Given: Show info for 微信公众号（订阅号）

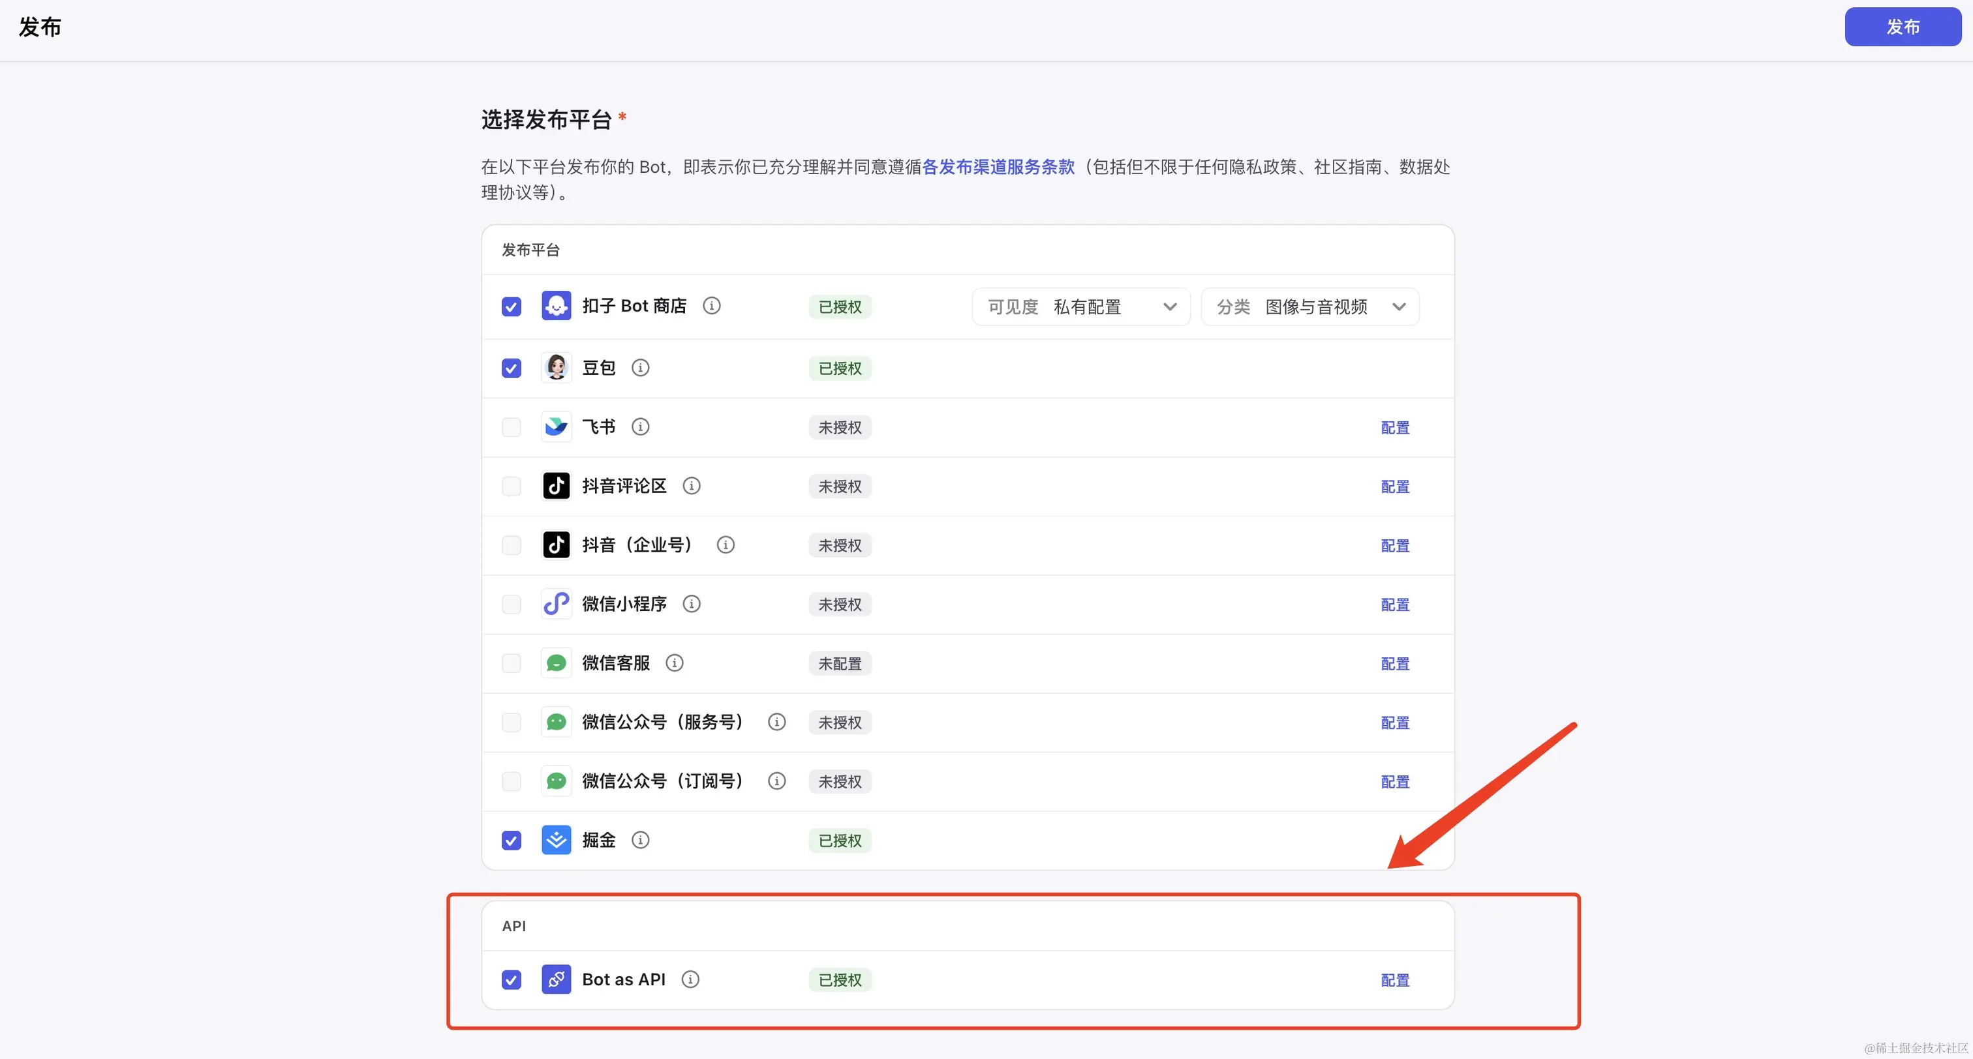Looking at the screenshot, I should click(x=776, y=781).
